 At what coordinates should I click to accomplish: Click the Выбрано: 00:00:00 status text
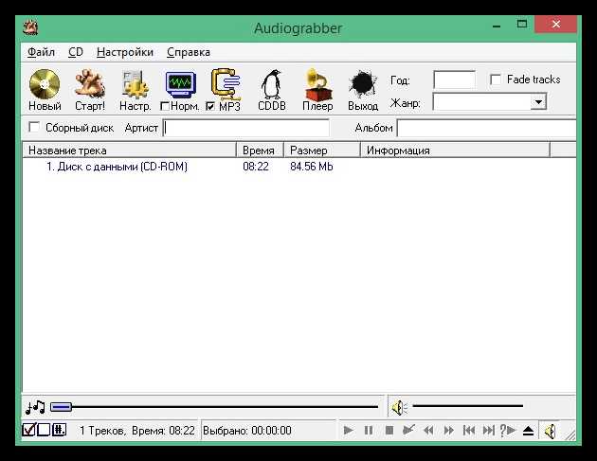pyautogui.click(x=247, y=431)
